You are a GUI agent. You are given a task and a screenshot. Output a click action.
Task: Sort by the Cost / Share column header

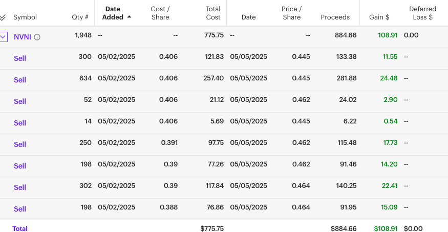(160, 13)
